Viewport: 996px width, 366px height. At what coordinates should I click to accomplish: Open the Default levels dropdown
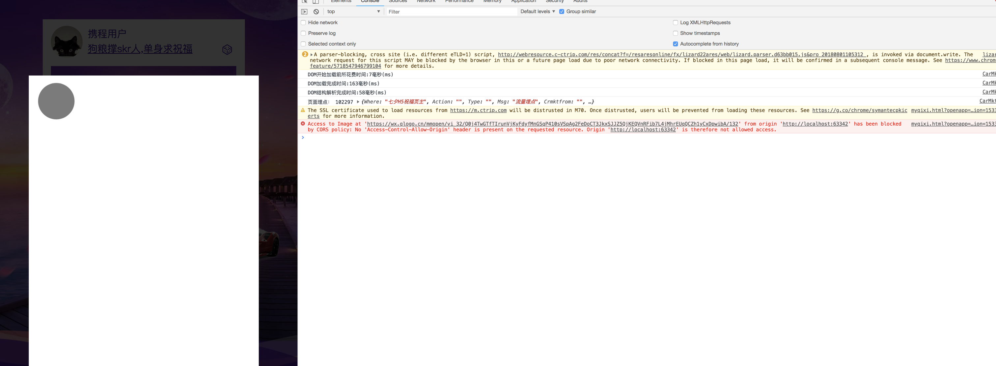tap(538, 12)
